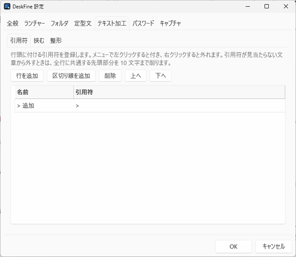Click the 名前 column header

[44, 92]
